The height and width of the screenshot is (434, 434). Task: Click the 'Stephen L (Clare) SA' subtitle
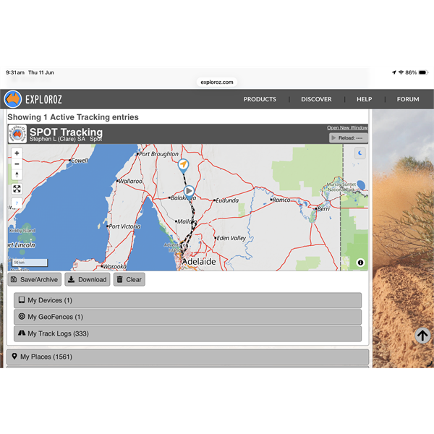pos(57,139)
